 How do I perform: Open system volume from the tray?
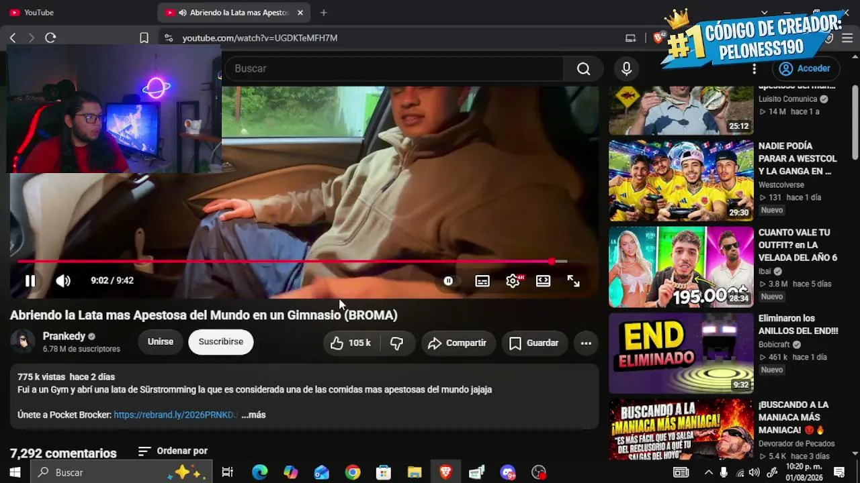point(755,473)
